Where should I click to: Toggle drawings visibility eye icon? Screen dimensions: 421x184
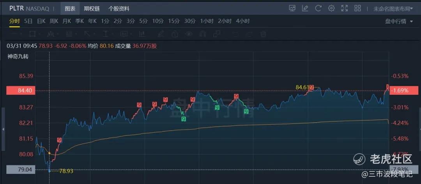pos(189,34)
